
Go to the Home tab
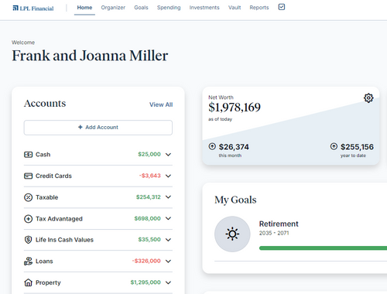click(x=84, y=8)
